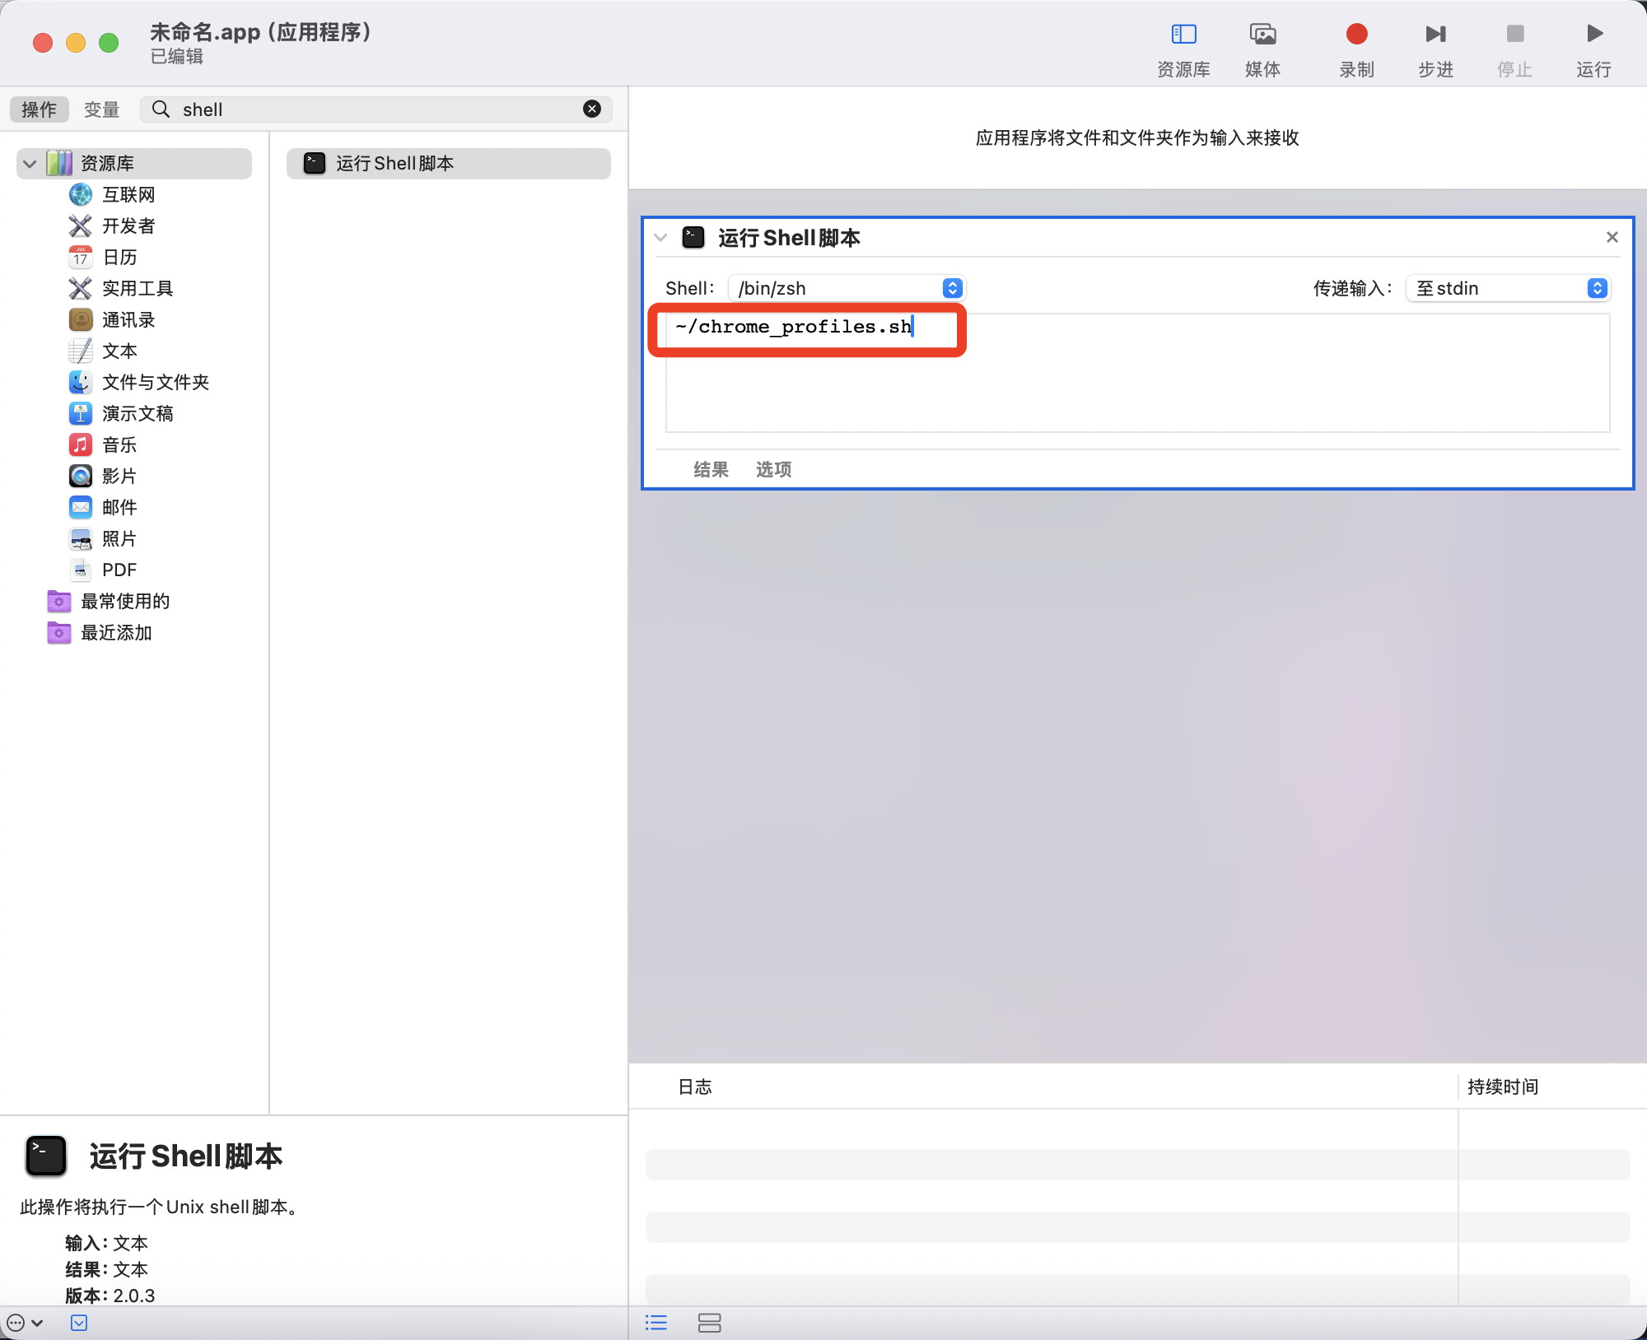Click the Step icon in toolbar

[x=1435, y=35]
